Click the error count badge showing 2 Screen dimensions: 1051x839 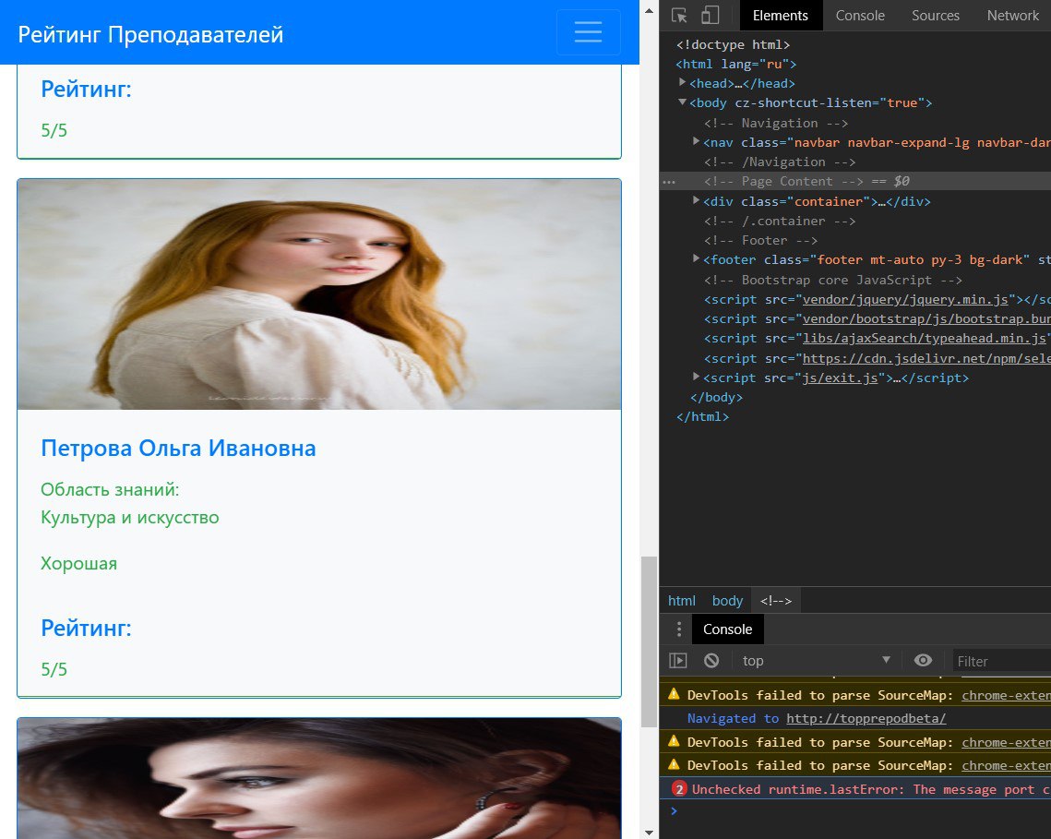pos(679,789)
